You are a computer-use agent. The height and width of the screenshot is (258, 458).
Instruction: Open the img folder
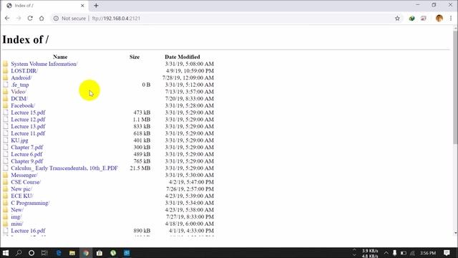coord(16,216)
